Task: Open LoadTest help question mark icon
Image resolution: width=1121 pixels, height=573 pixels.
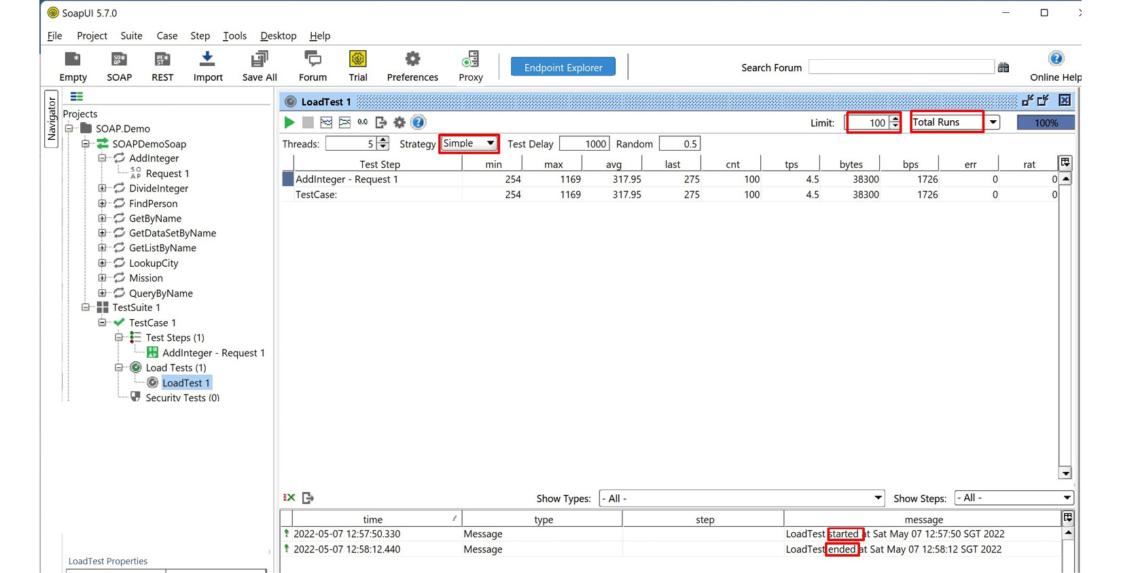Action: 419,122
